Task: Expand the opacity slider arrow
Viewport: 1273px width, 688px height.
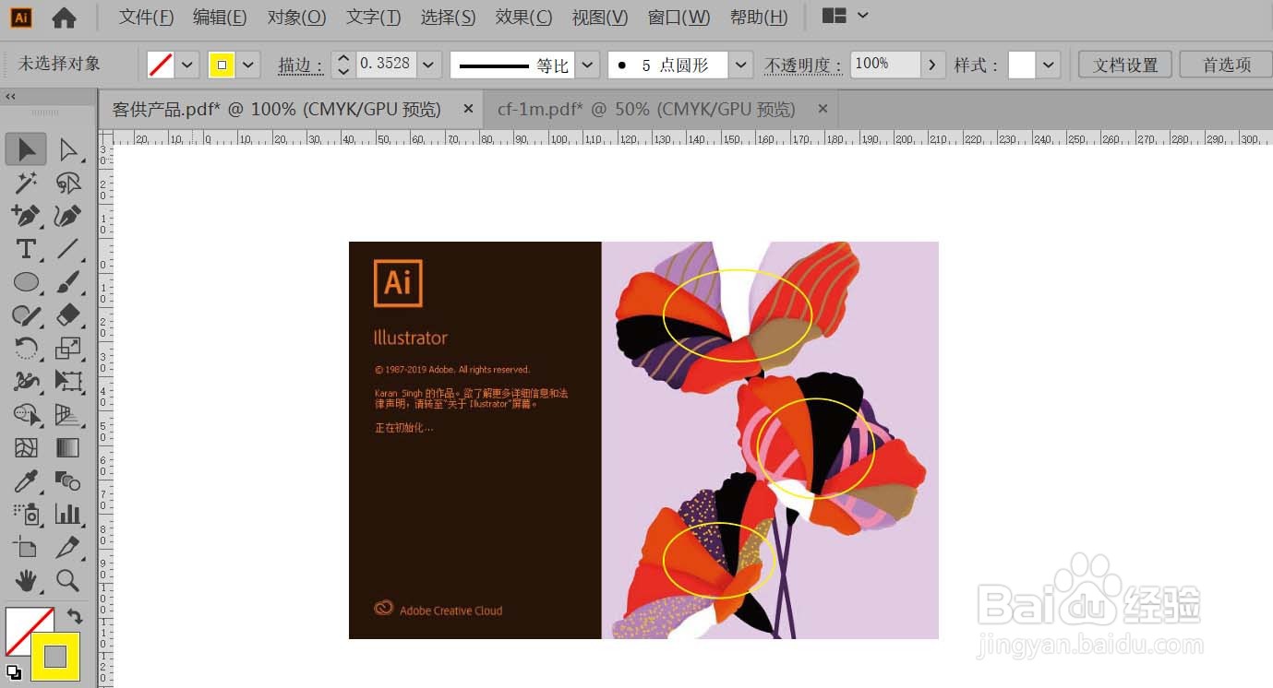Action: click(x=933, y=65)
